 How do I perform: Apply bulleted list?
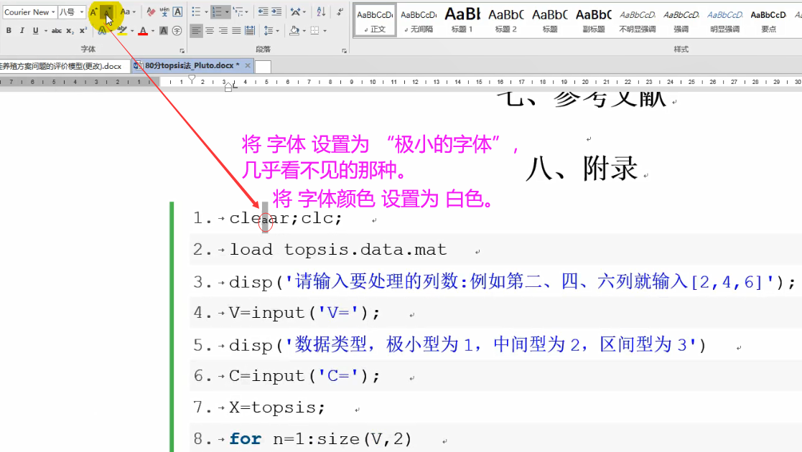(x=196, y=11)
